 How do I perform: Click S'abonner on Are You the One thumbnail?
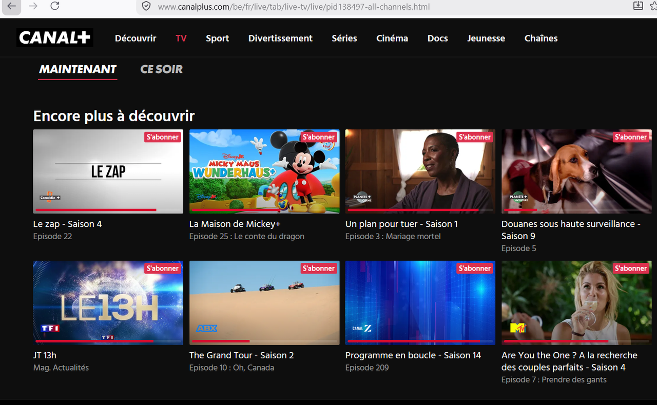[x=631, y=268]
